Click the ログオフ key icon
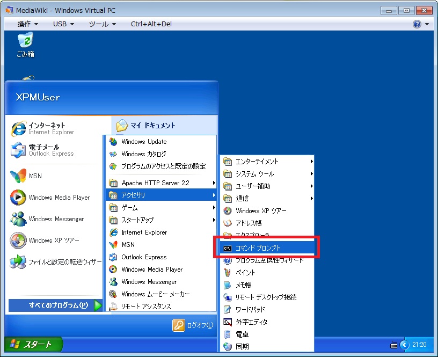This screenshot has width=438, height=357. click(179, 325)
